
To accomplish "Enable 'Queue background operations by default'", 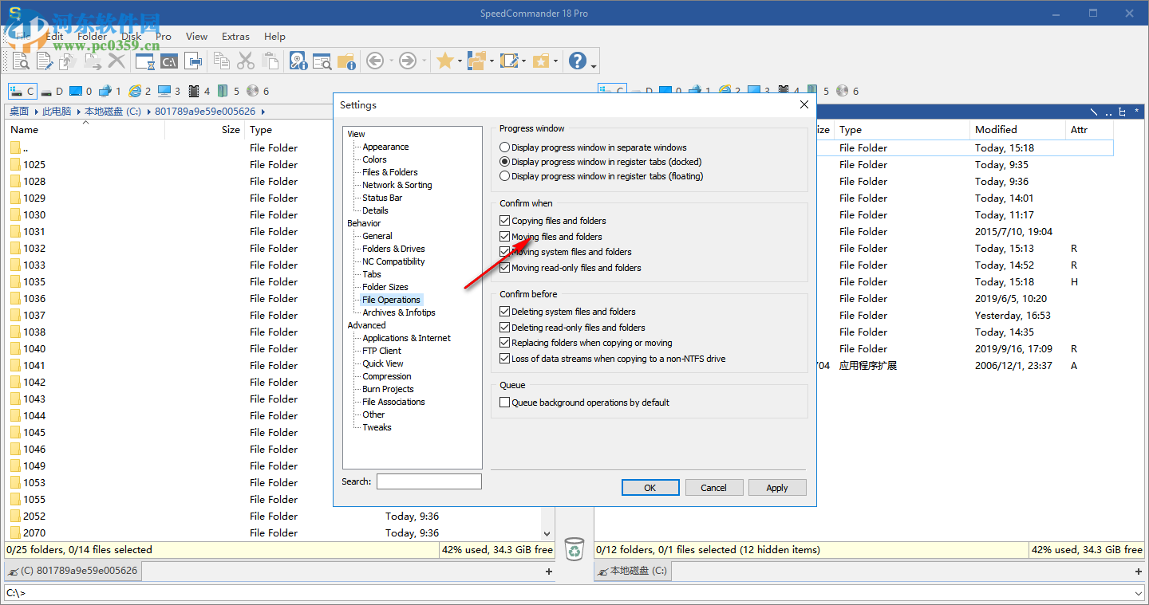I will [504, 402].
